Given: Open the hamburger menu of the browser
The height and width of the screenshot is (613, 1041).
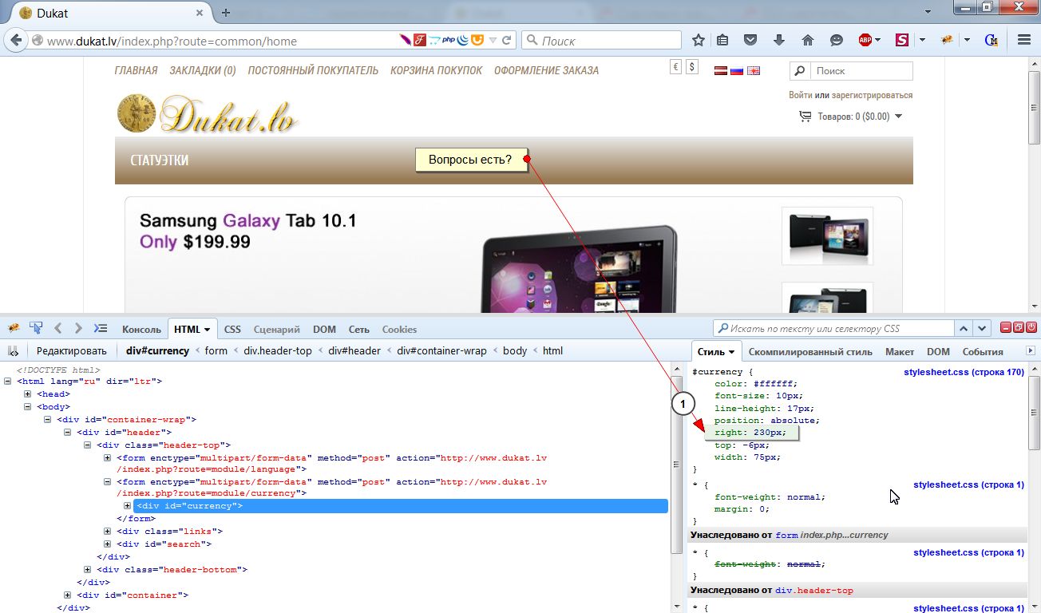Looking at the screenshot, I should [x=1024, y=40].
